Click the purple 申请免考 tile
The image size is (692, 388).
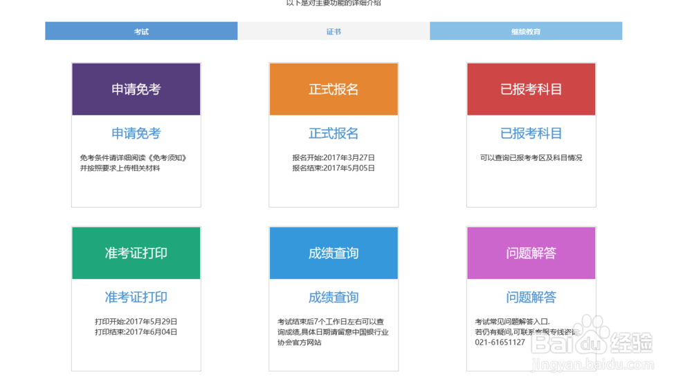pyautogui.click(x=136, y=89)
